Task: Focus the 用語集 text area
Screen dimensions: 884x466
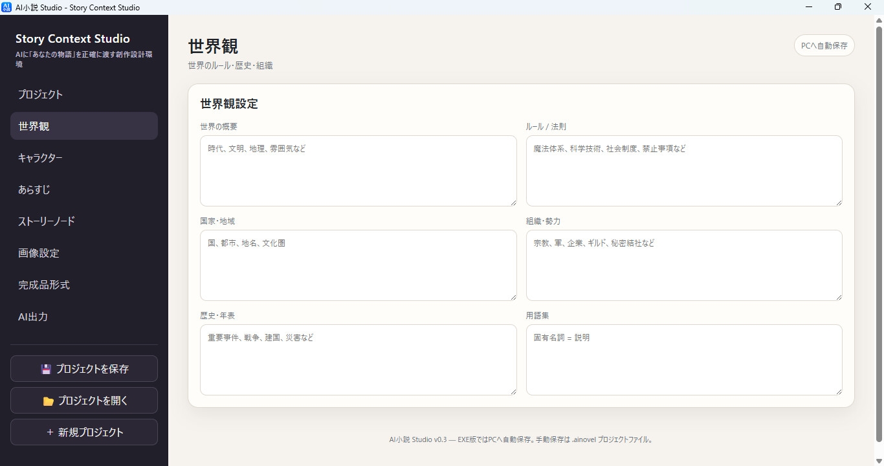Action: pos(684,360)
